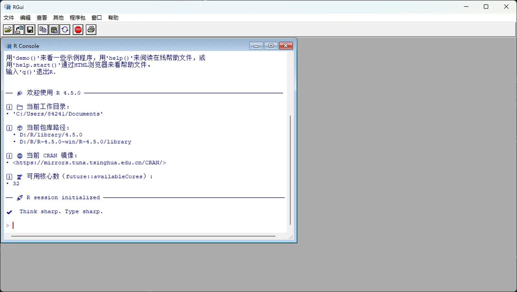The width and height of the screenshot is (517, 292).
Task: Minimize the main RGui window
Action: (x=466, y=7)
